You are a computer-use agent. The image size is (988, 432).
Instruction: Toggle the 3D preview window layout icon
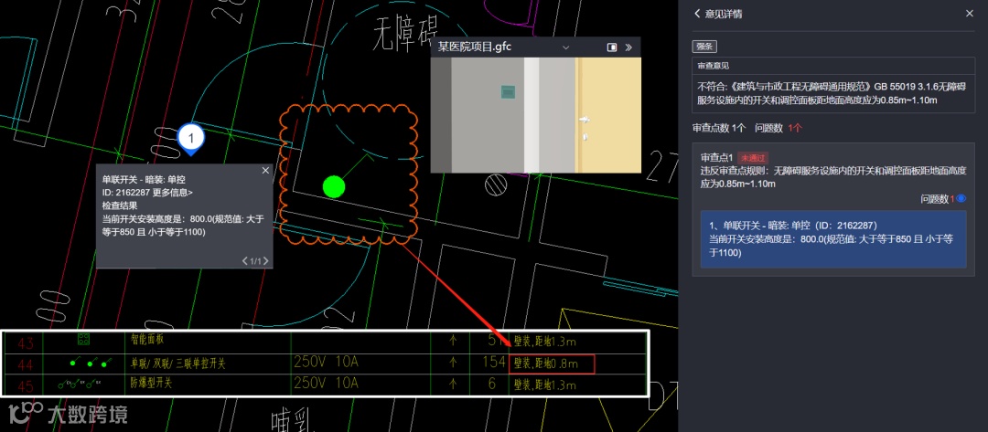pos(611,47)
